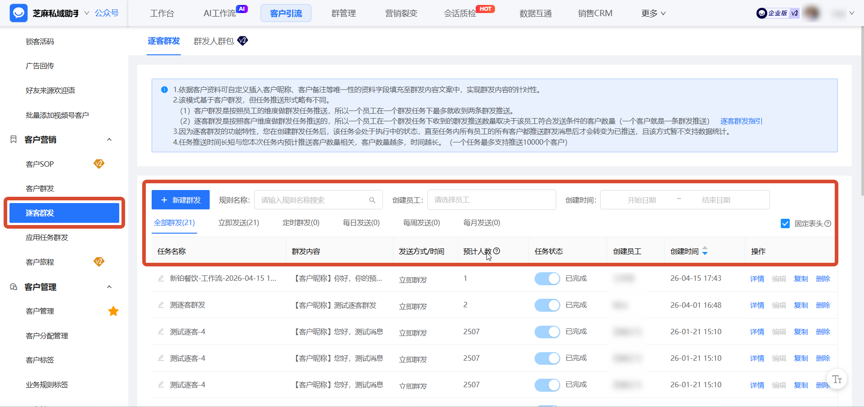Click the 结束日期 date field

pos(716,200)
